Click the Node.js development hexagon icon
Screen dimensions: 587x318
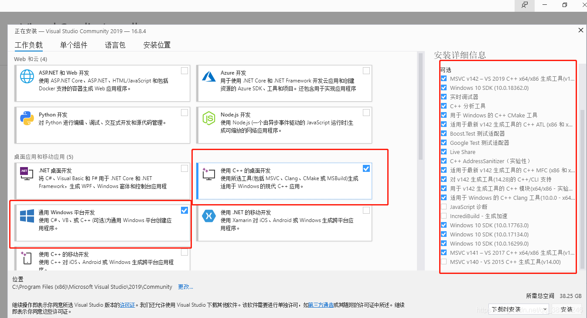tap(209, 119)
